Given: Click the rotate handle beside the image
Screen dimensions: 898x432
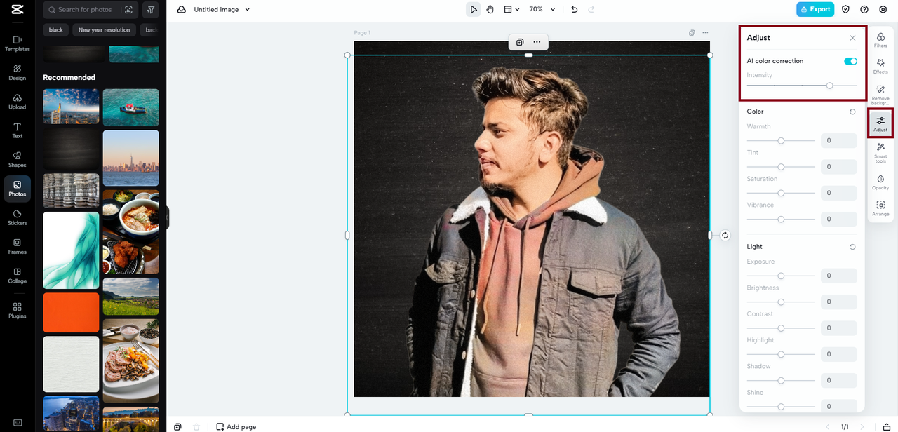Looking at the screenshot, I should 725,236.
